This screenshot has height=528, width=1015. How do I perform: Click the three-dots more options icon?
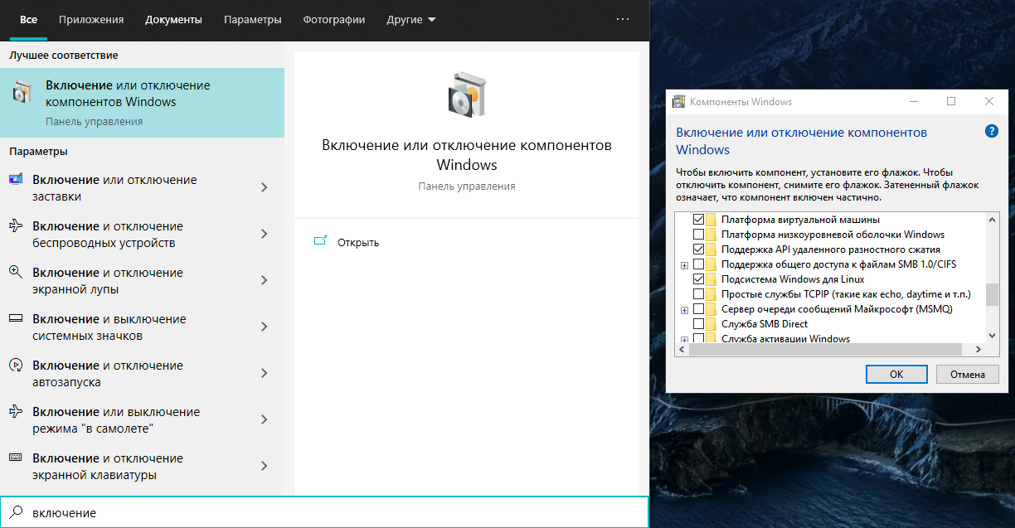tap(623, 19)
